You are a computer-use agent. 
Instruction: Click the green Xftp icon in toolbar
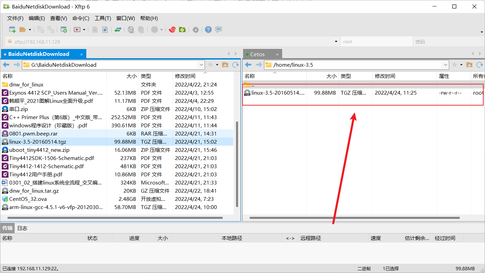(182, 30)
